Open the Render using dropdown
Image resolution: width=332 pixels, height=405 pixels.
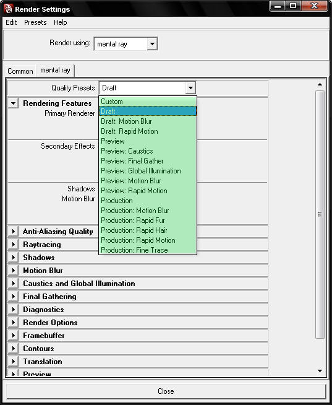point(126,44)
